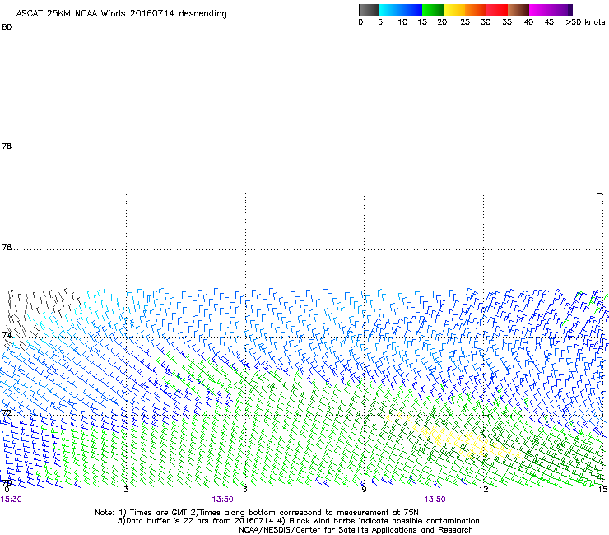Click the 74 latitude axis label
The height and width of the screenshot is (535, 609).
[7, 335]
